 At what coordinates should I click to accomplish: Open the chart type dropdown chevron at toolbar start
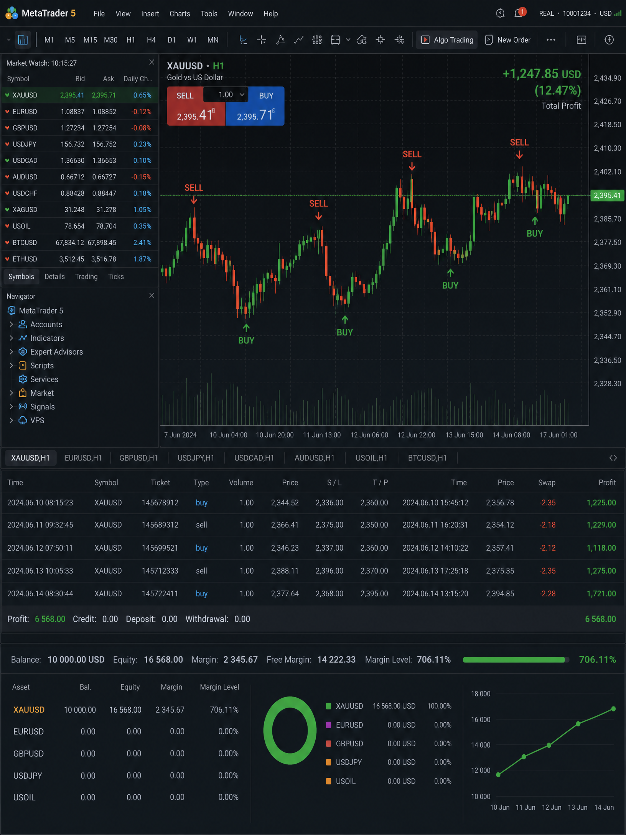8,40
